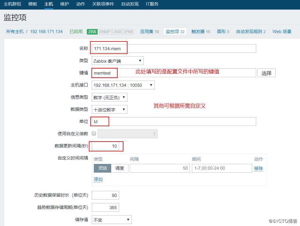This screenshot has width=300, height=226.
Task: Click the 添加 link to add interval
Action: pos(98,179)
